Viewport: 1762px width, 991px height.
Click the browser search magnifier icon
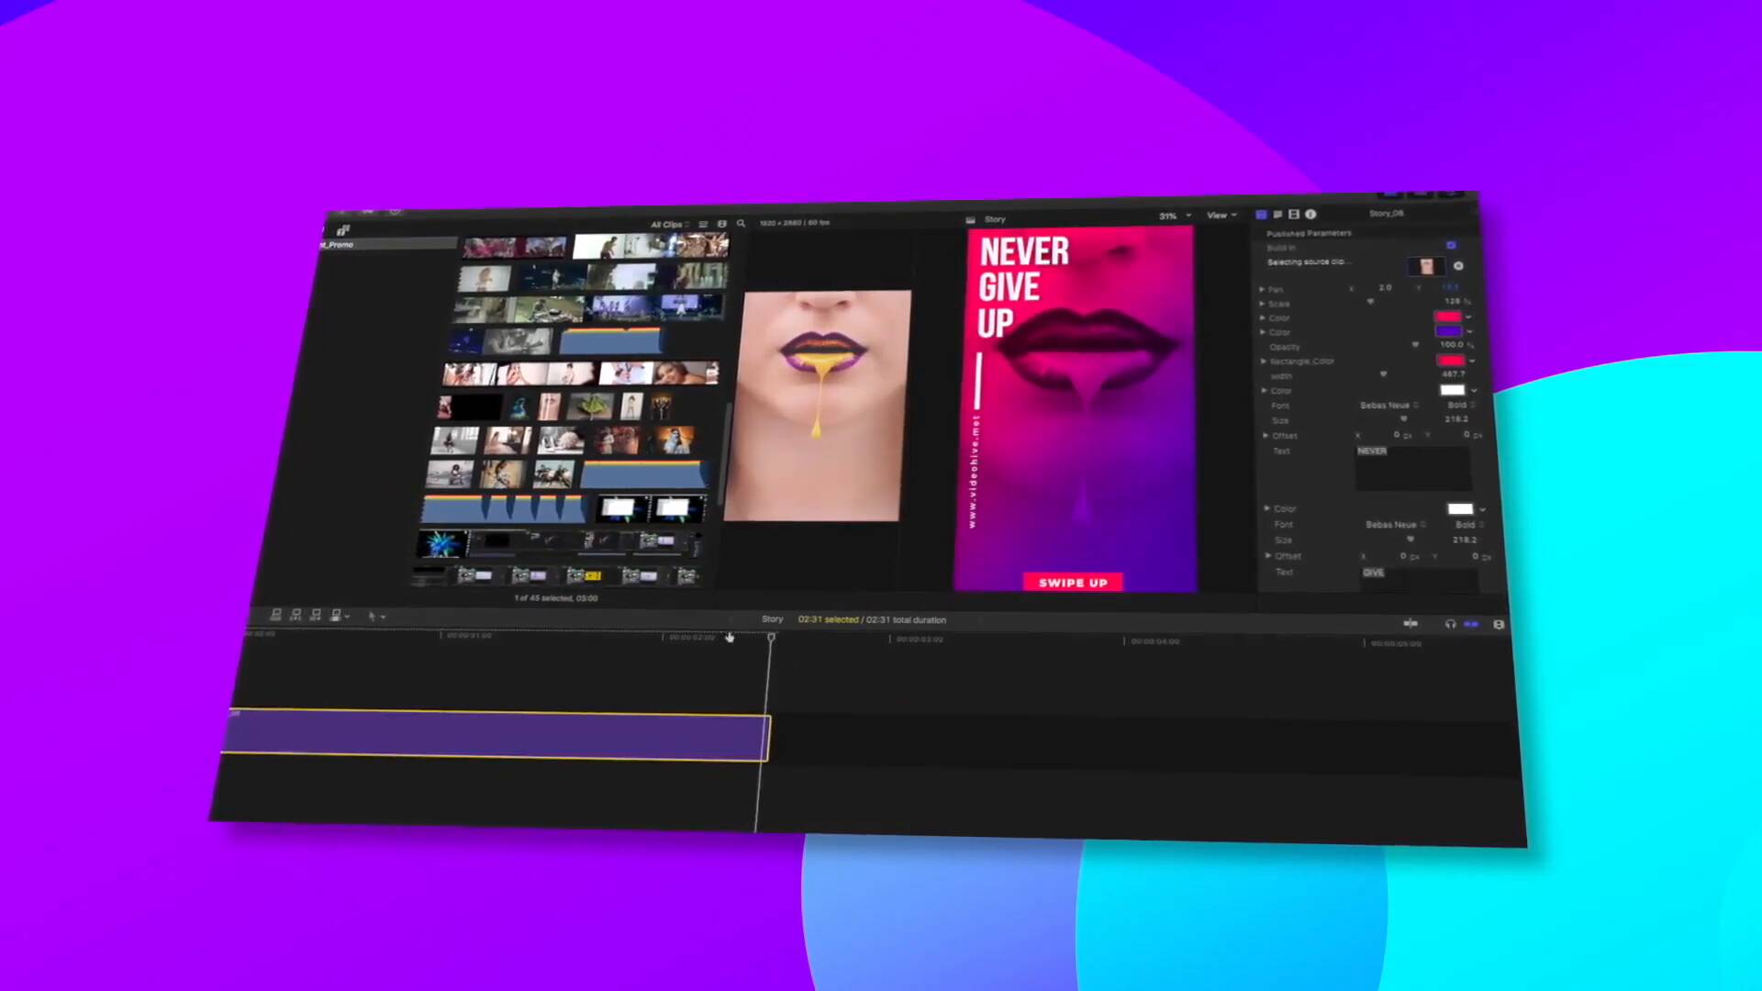tap(741, 223)
